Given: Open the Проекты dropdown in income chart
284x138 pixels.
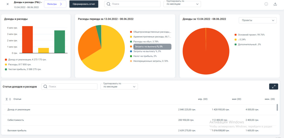Looking at the screenshot, I should click(x=258, y=20).
